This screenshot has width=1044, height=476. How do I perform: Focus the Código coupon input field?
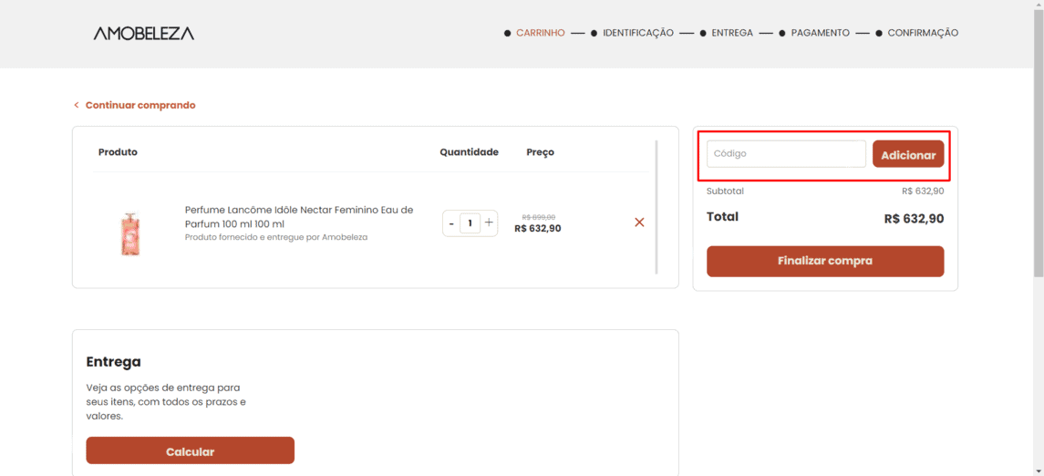786,154
